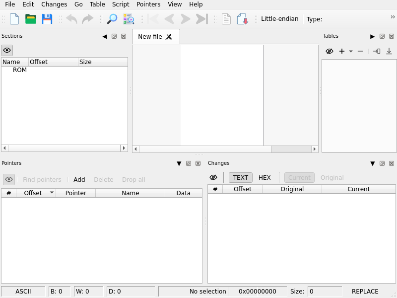Screen dimensions: 397x298
Task: Click Find pointers button
Action: [42, 179]
